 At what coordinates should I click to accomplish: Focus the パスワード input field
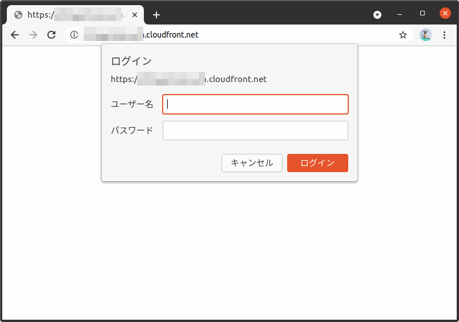255,131
